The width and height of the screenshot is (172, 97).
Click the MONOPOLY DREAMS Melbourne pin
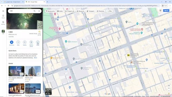(142, 33)
